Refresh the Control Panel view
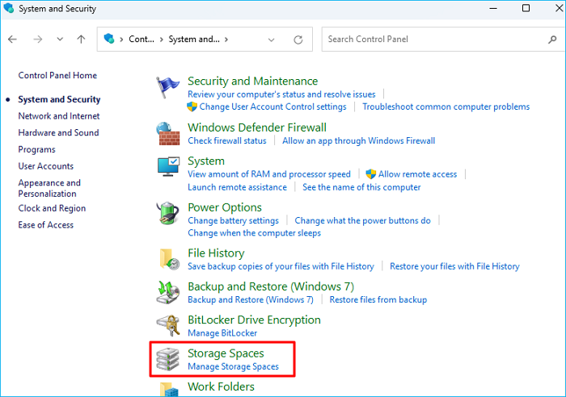This screenshot has height=397, width=566. coord(298,39)
